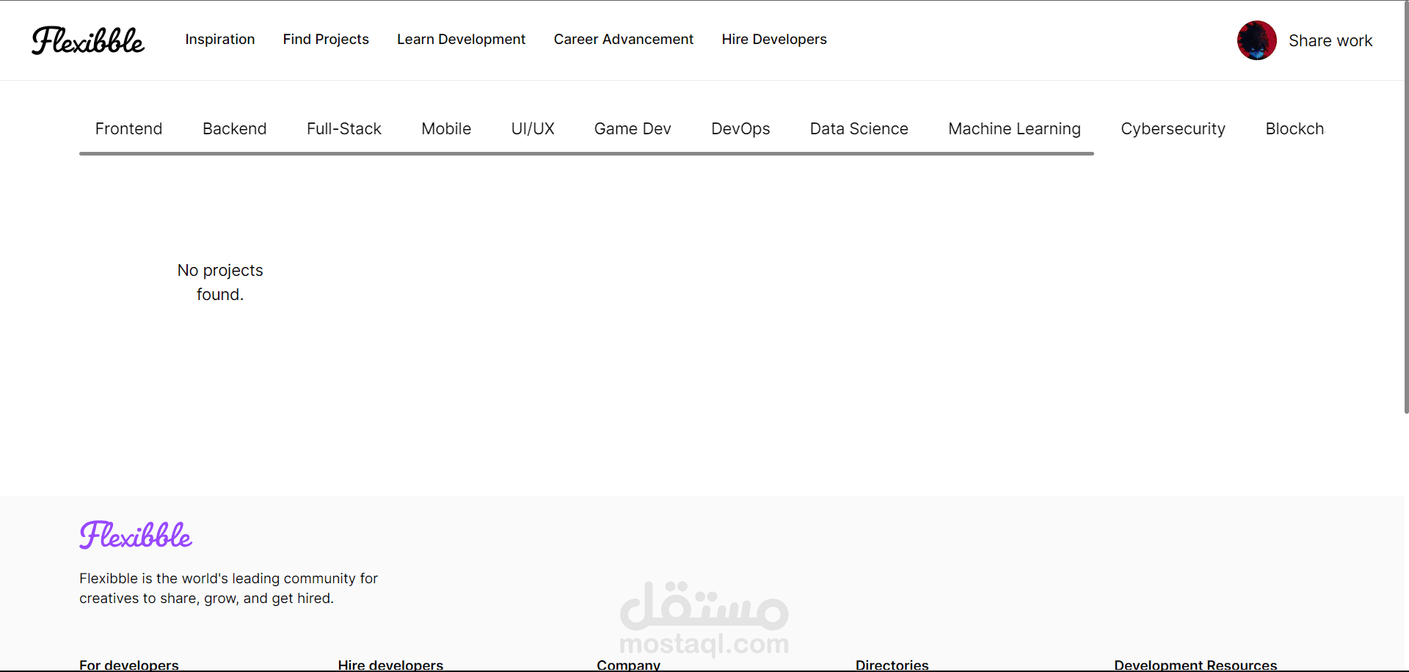This screenshot has width=1409, height=672.
Task: Click the 'No projects found.' message
Action: (x=220, y=282)
